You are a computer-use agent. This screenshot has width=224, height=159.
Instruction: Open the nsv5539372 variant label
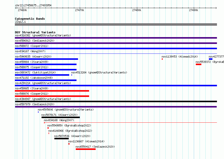(x=210, y=62)
